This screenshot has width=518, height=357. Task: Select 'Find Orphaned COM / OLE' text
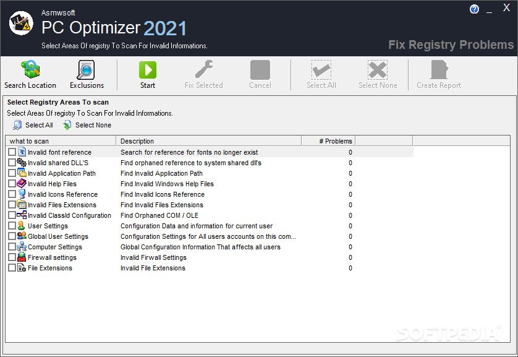(x=159, y=215)
